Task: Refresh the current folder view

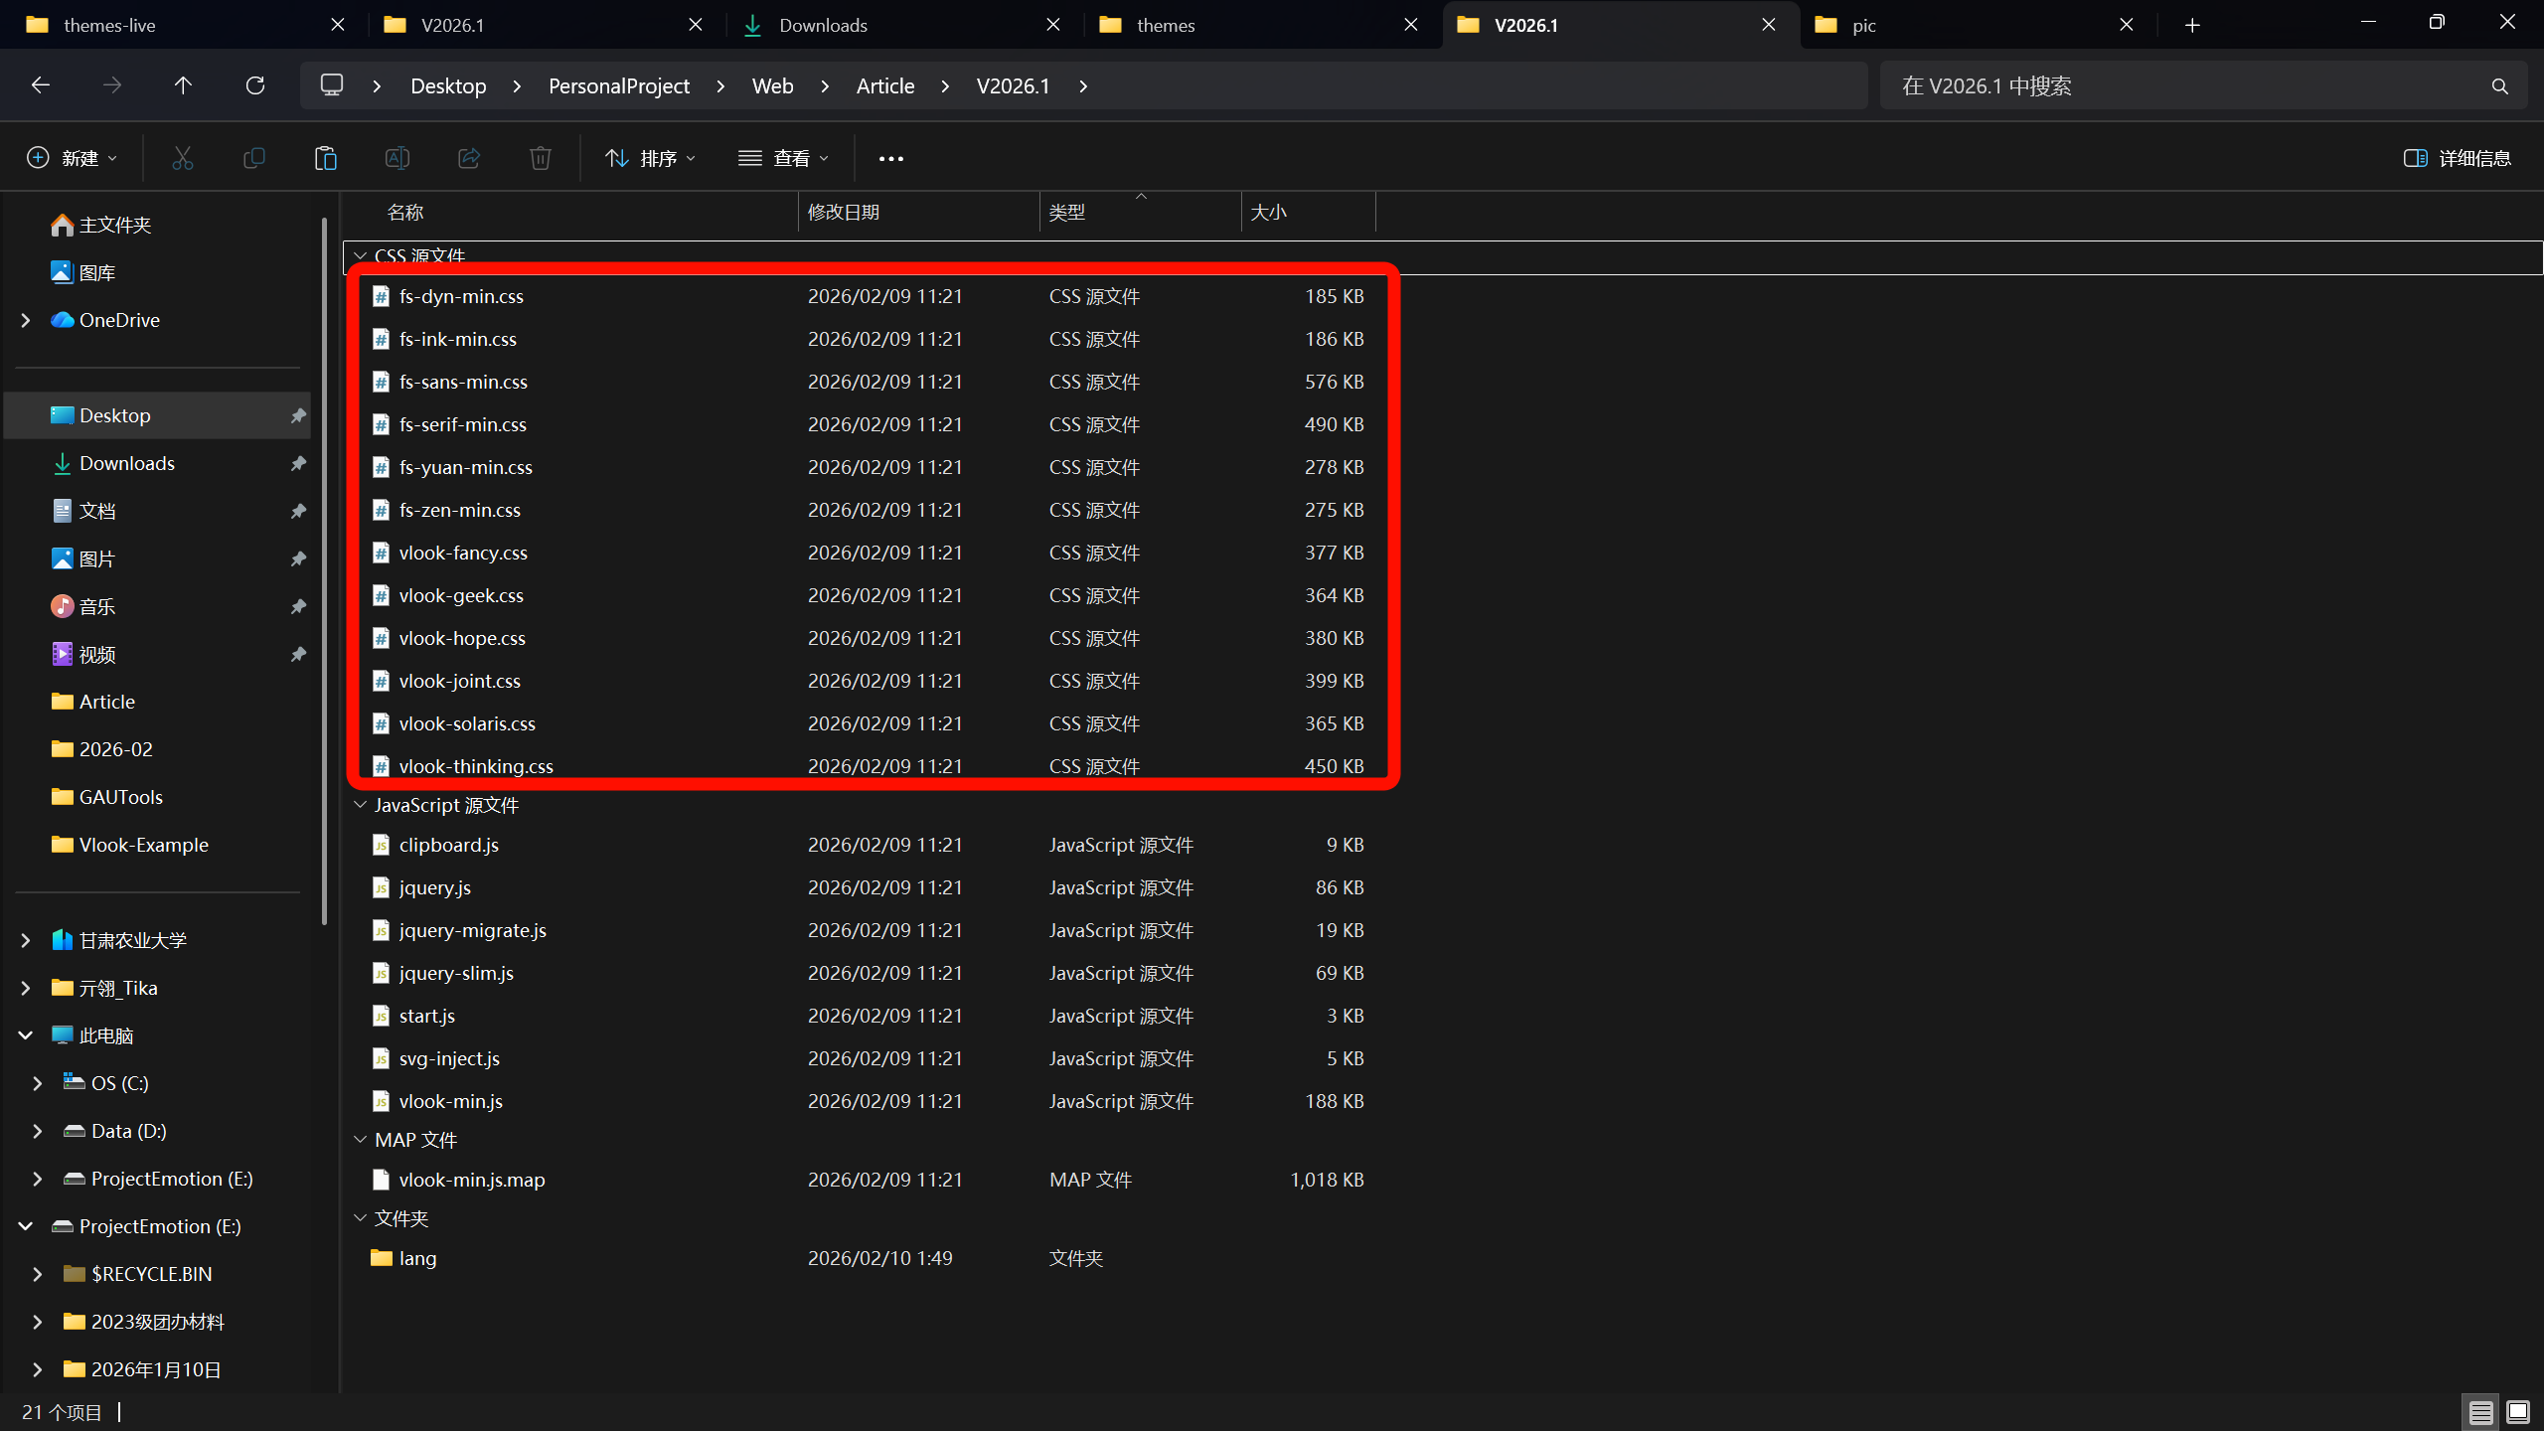Action: pos(255,85)
